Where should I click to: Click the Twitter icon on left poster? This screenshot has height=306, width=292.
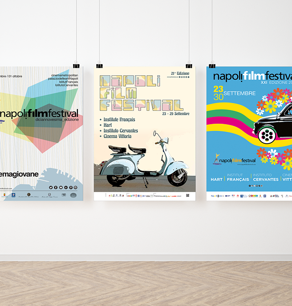click(50, 187)
